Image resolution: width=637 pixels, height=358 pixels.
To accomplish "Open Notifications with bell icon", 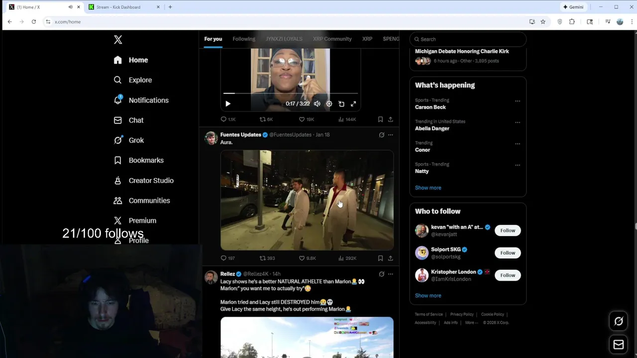I will pyautogui.click(x=141, y=100).
